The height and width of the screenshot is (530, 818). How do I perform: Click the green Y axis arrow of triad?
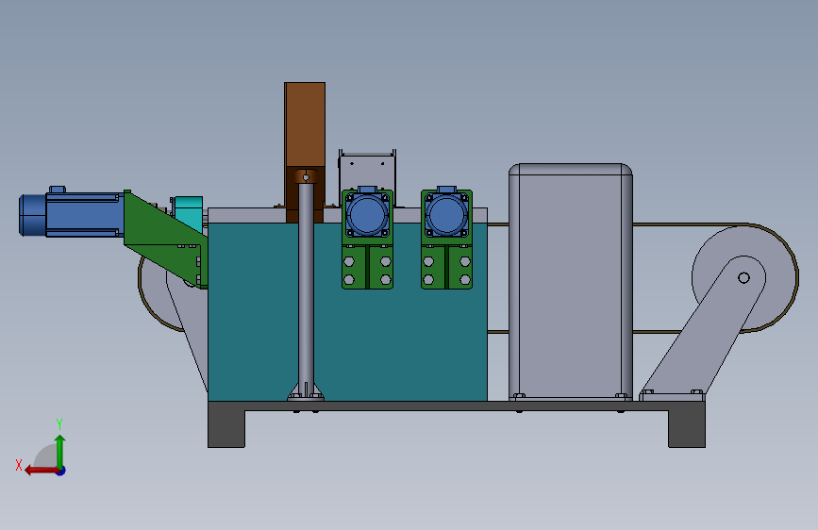pyautogui.click(x=60, y=452)
